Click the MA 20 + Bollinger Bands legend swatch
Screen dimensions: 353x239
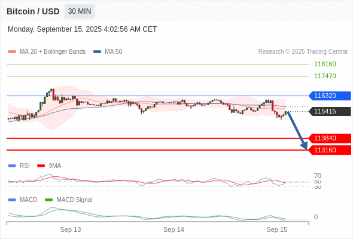click(x=12, y=52)
